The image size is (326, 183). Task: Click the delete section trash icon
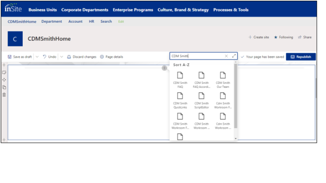click(4, 95)
